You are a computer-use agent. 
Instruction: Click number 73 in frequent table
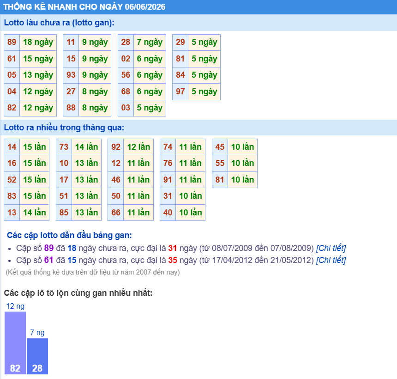tap(64, 147)
